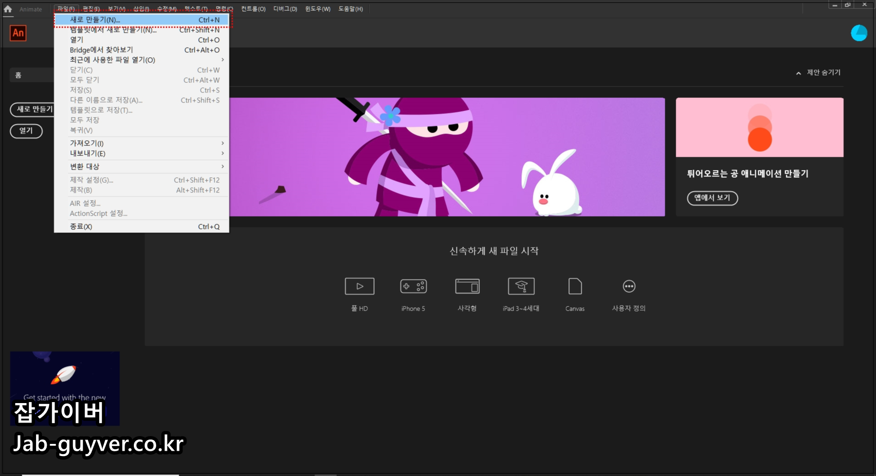Viewport: 876px width, 476px height.
Task: Choose 종료(X) to quit Animate
Action: pyautogui.click(x=142, y=227)
